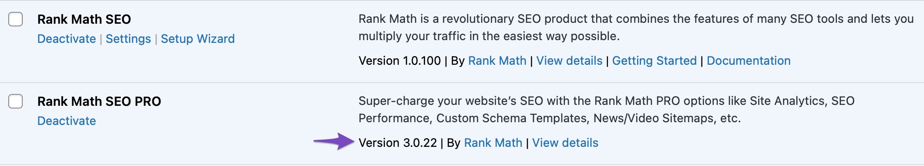Open the Getting Started link

coord(654,61)
